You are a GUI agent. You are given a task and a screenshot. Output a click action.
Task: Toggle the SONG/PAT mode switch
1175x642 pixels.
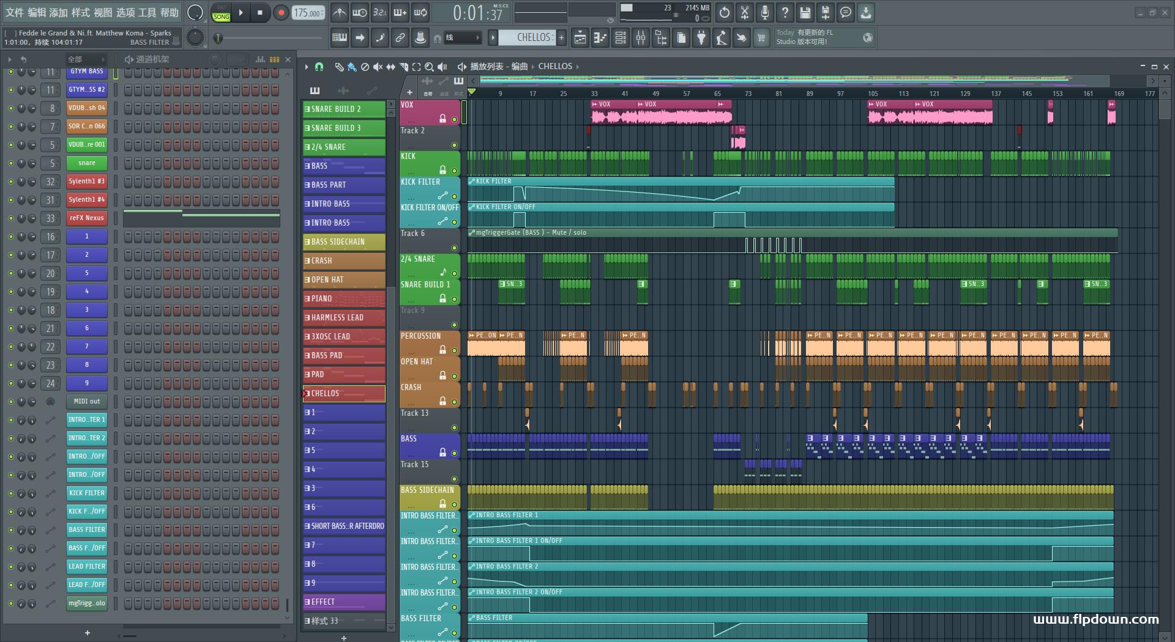[x=221, y=13]
